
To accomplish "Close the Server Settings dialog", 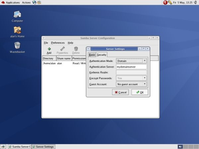I will point(148,49).
